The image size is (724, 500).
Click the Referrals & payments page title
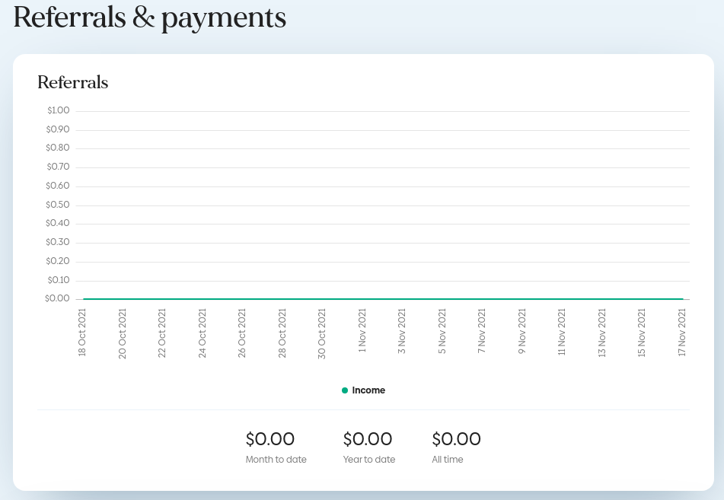click(150, 18)
